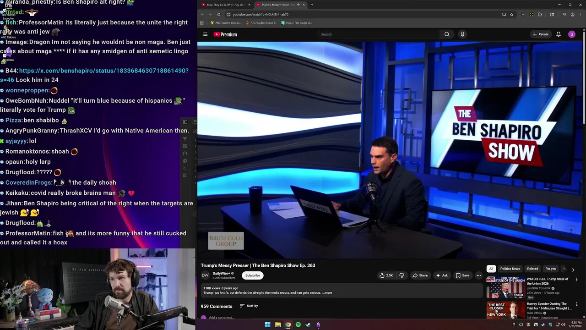This screenshot has width=586, height=330.
Task: Open File Explorer from taskbar
Action: pos(278,324)
